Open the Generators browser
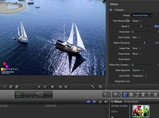Screen dimensions: 159x118 tap(155, 95)
